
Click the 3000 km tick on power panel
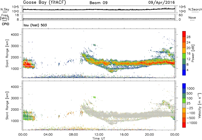[15, 46]
